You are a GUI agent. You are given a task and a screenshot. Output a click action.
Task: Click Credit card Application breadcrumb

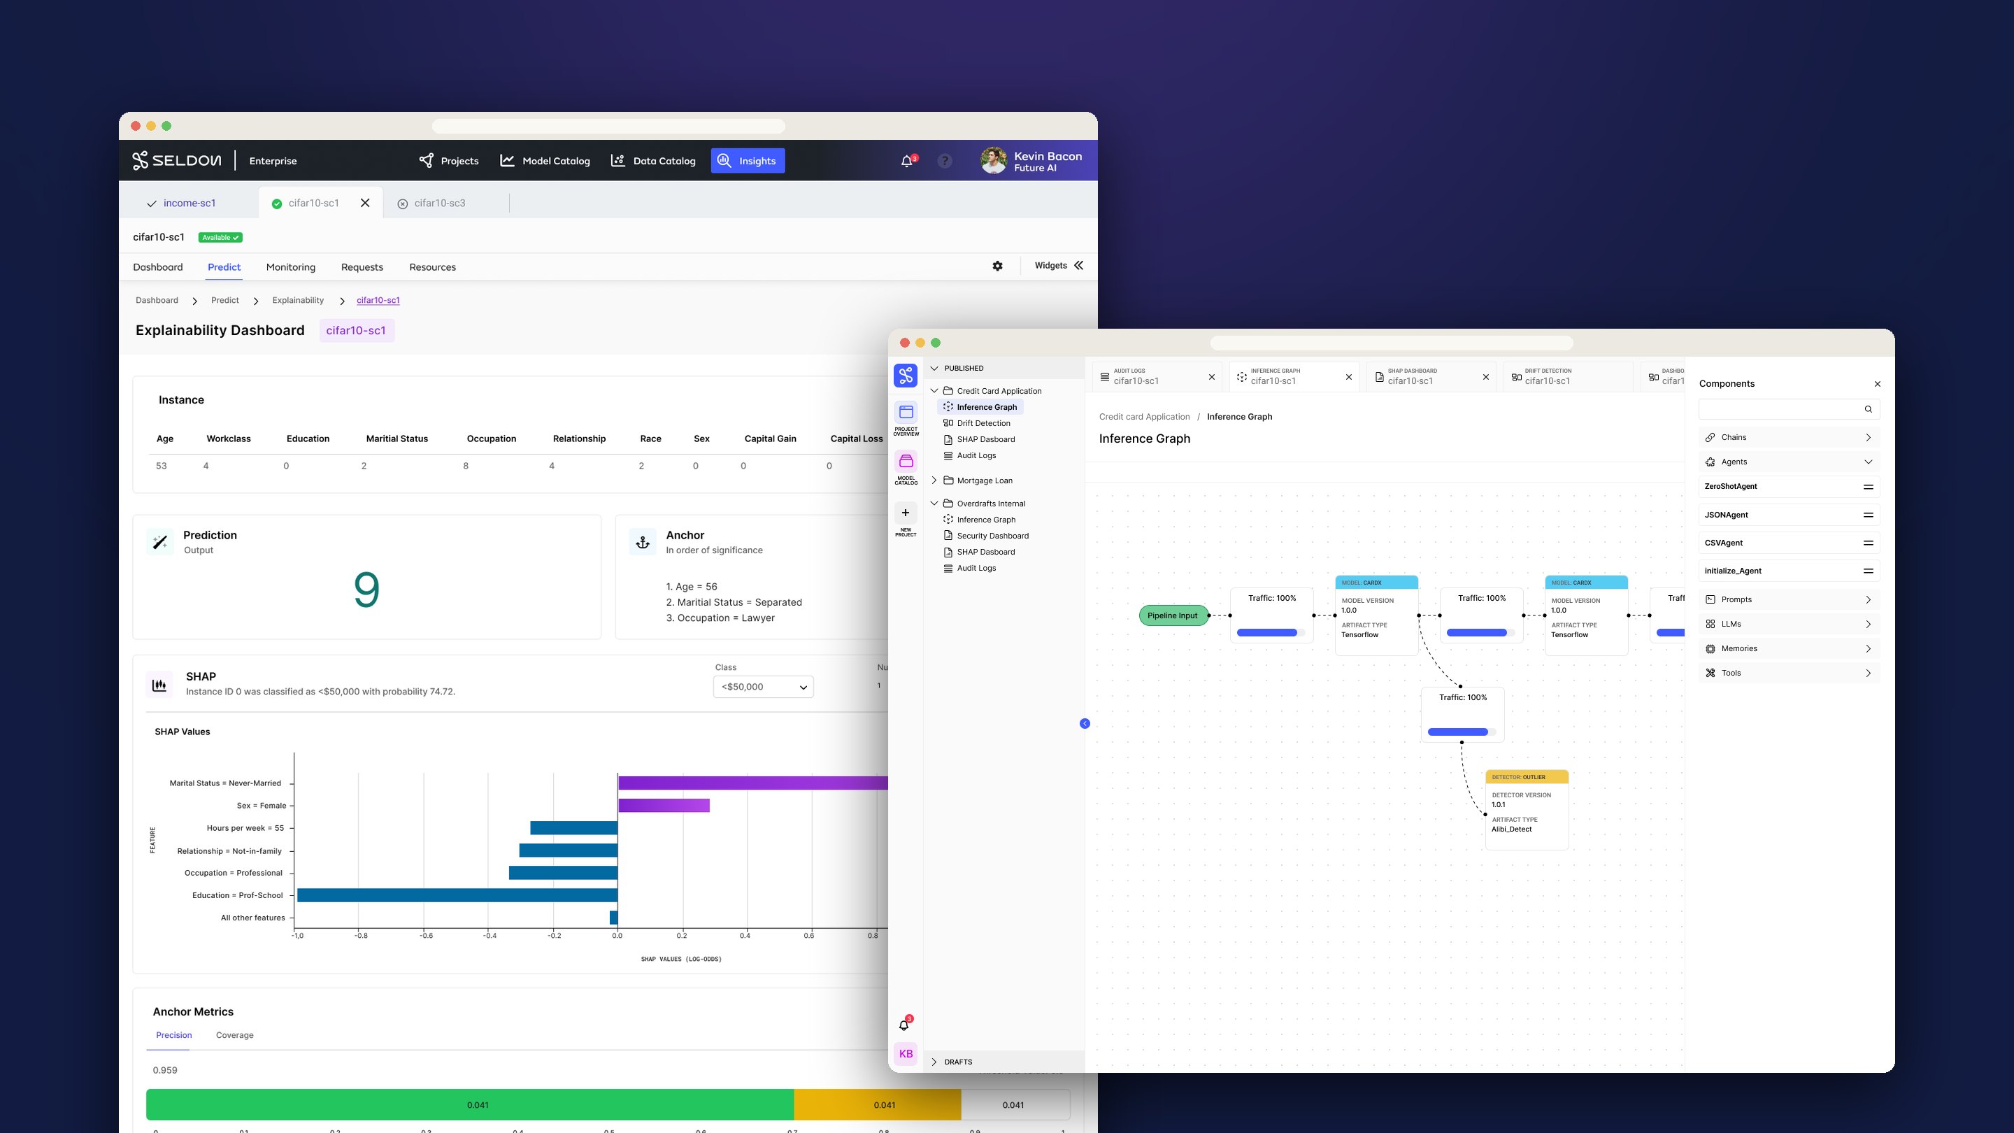[x=1145, y=417]
